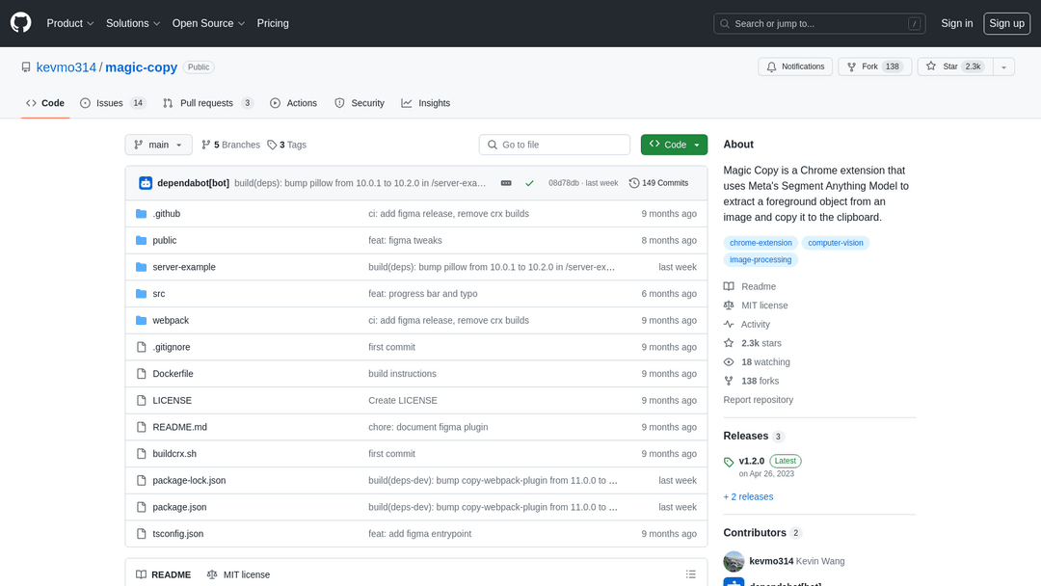The height and width of the screenshot is (586, 1041).
Task: Switch to the Insights tab
Action: click(x=426, y=103)
